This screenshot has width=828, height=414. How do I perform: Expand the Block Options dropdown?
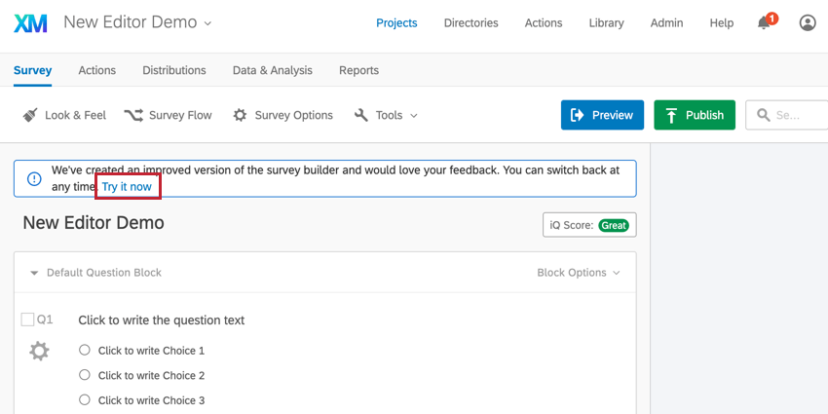tap(579, 273)
